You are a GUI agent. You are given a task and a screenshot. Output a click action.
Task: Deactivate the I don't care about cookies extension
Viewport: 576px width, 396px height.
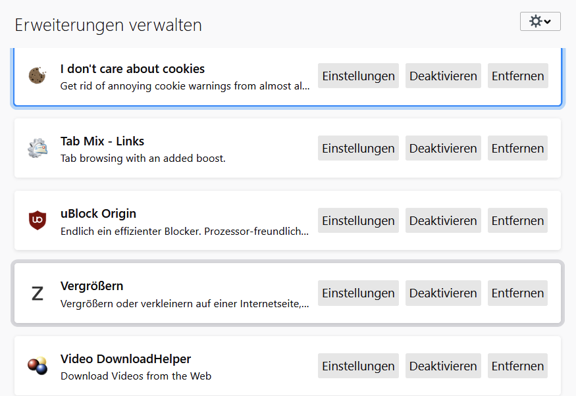click(443, 76)
